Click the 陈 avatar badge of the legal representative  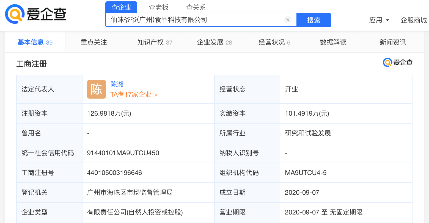(97, 89)
